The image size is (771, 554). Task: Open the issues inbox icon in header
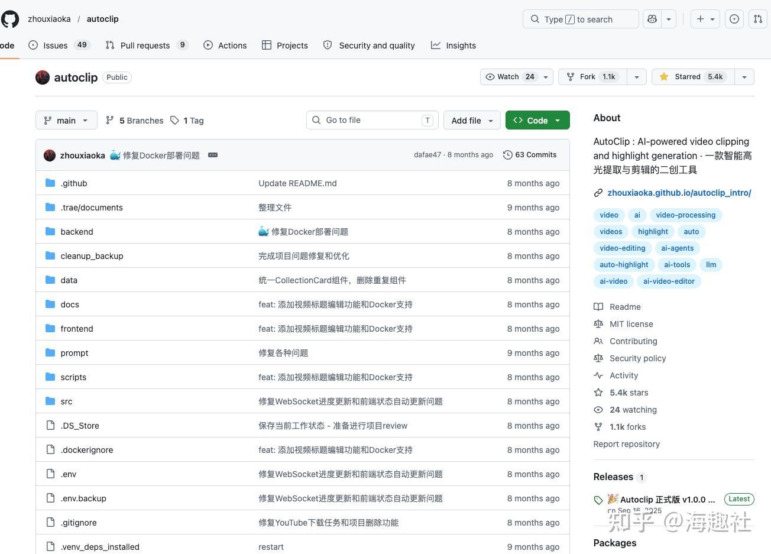(734, 19)
